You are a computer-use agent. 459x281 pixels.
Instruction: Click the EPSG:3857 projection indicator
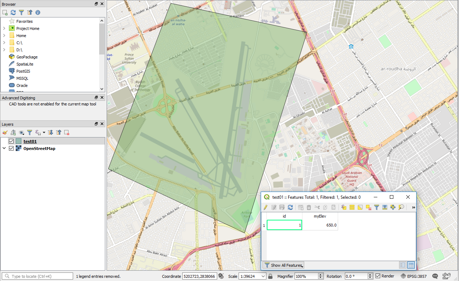click(417, 276)
